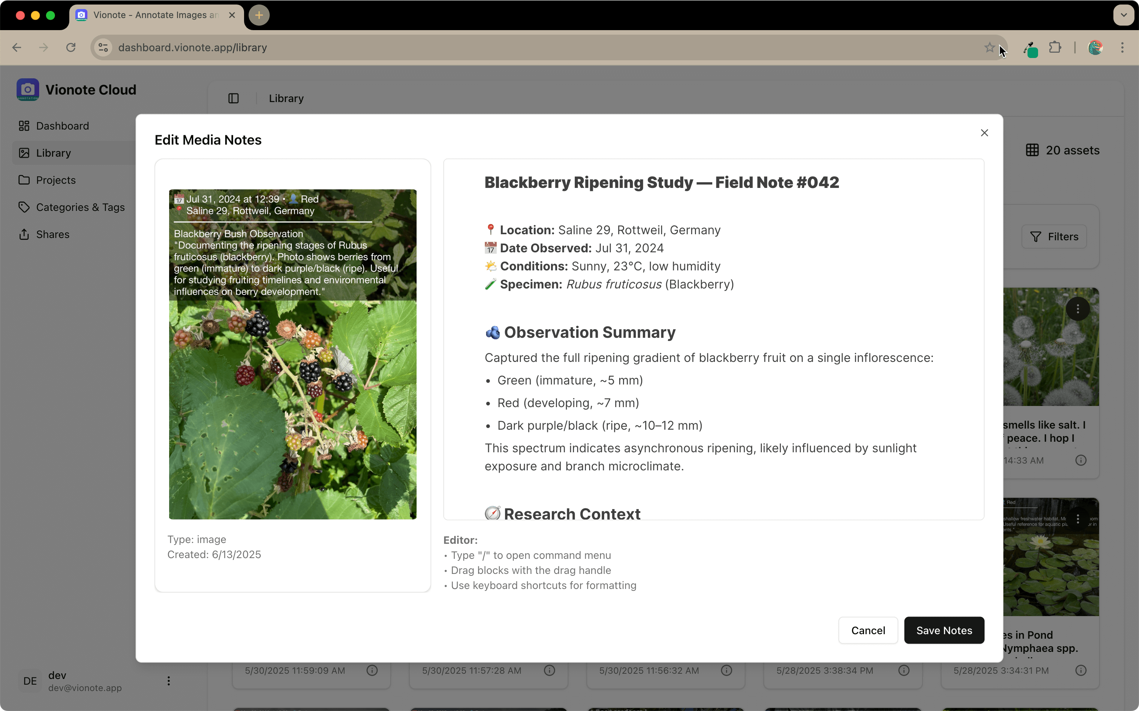This screenshot has height=711, width=1139.
Task: Click the Save Notes button
Action: point(944,630)
